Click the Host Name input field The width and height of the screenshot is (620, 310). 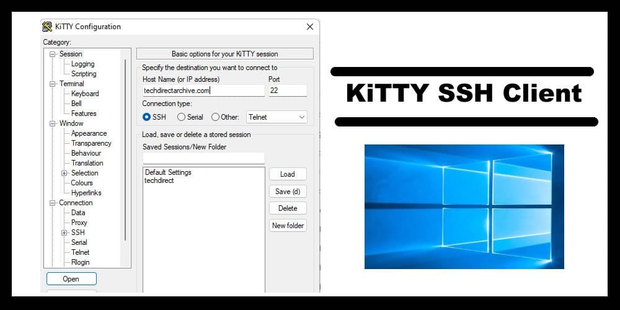click(x=203, y=91)
